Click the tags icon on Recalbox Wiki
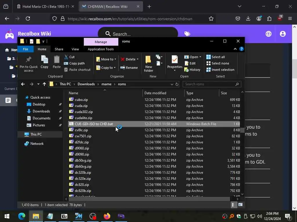297x222 pixels. [x=187, y=34]
